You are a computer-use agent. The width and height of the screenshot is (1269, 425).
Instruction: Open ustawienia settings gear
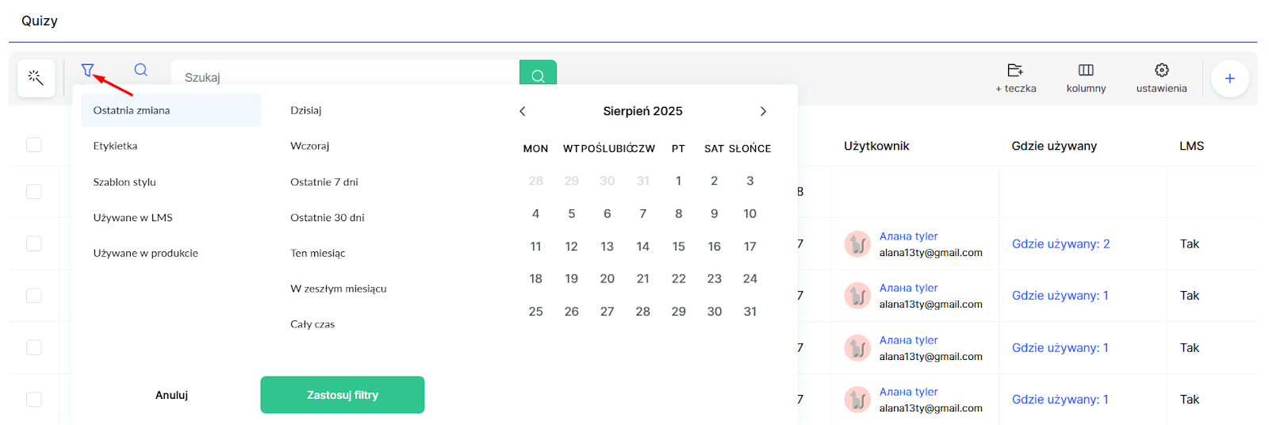point(1161,78)
